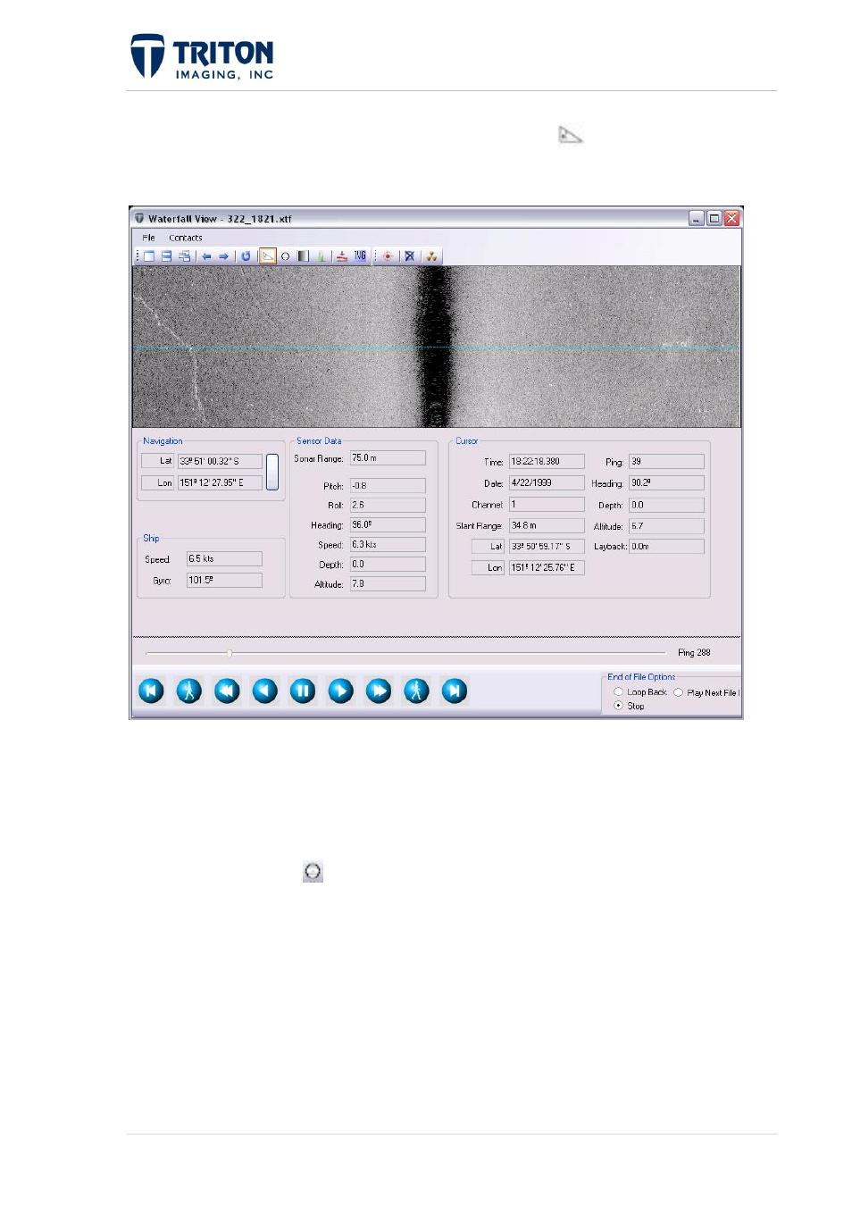Screen dimensions: 852x1206
Task: Click the Cursor Layback field
Action: tap(666, 546)
